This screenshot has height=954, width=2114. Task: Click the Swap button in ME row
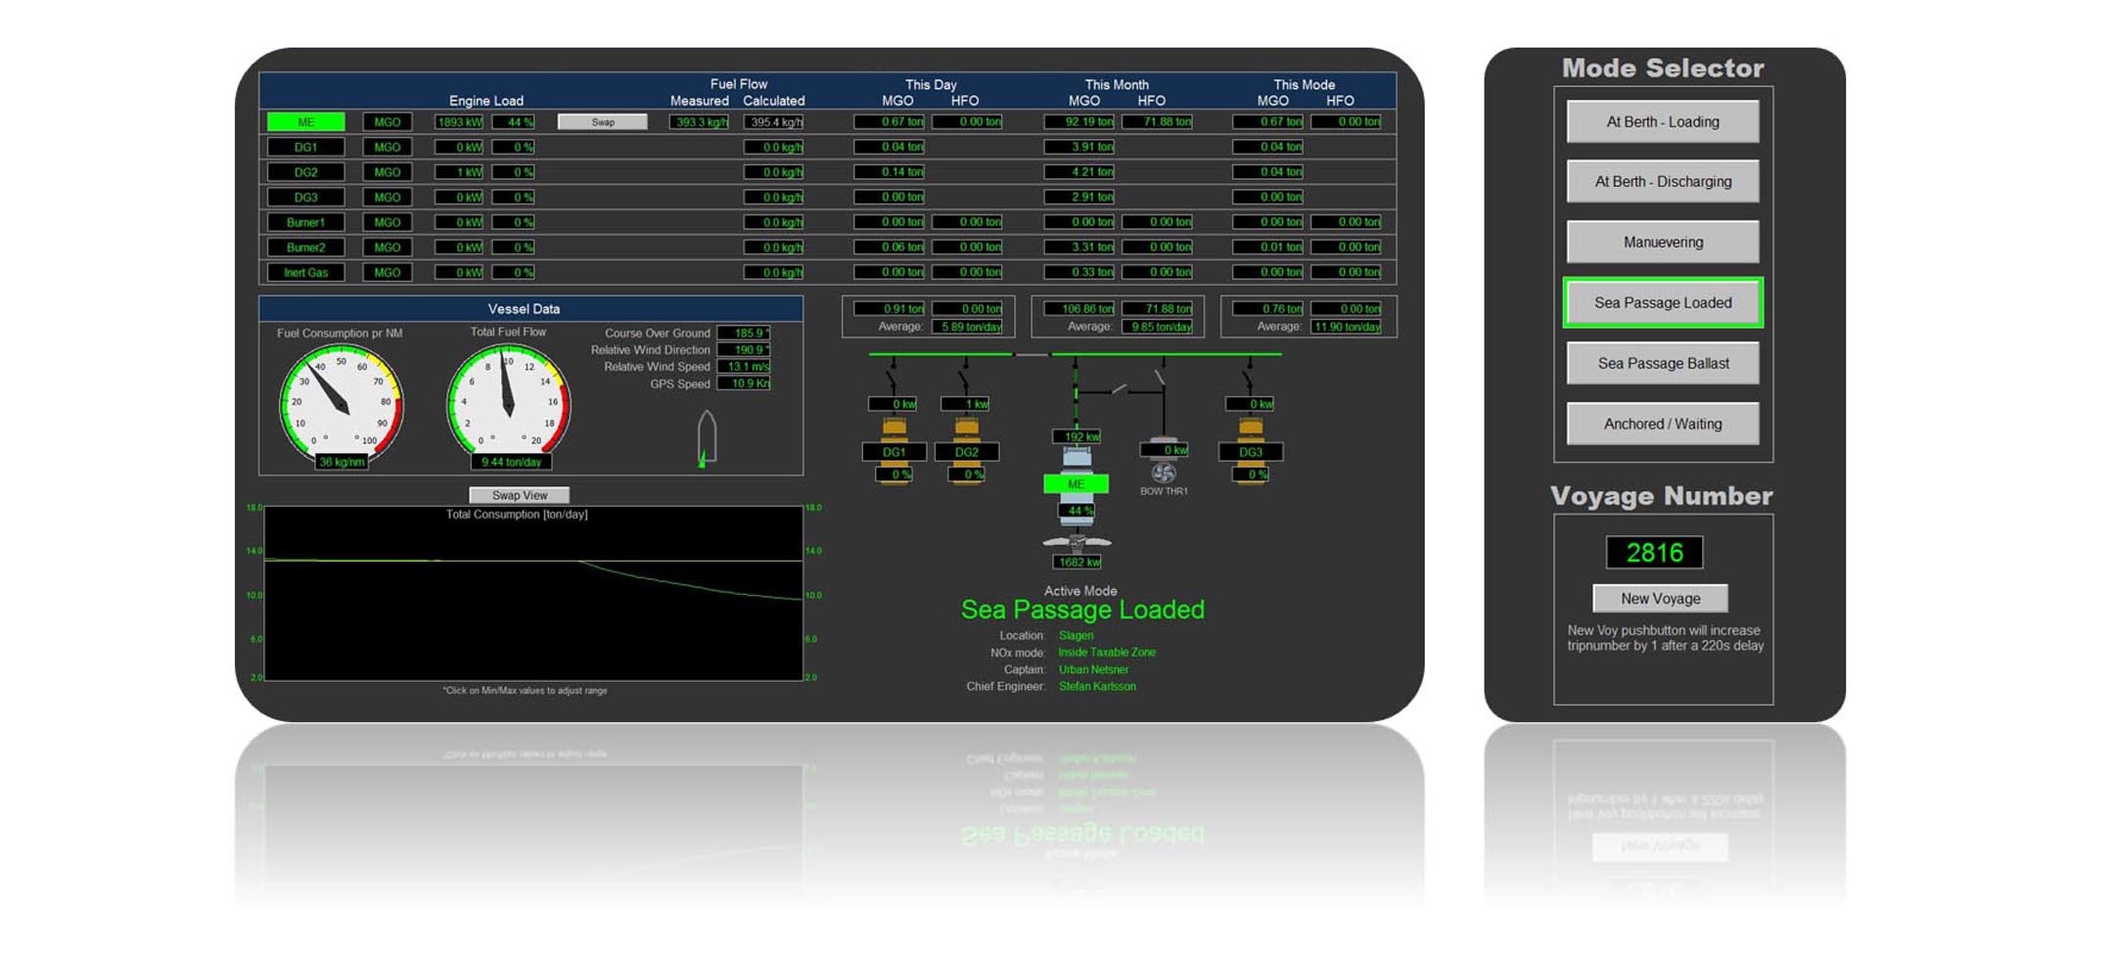pyautogui.click(x=602, y=122)
